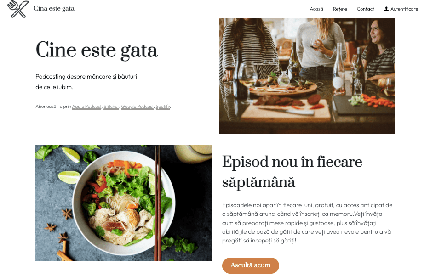The image size is (430, 276).
Task: Click the user icon beside Autentificare
Action: (x=386, y=9)
